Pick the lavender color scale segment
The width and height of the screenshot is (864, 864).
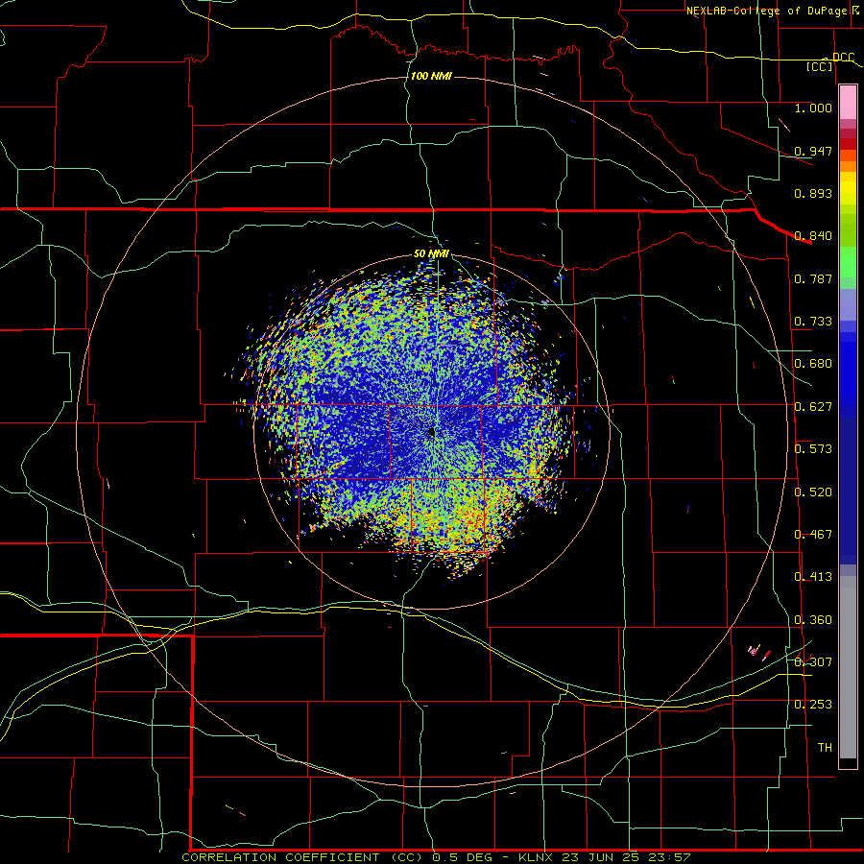pyautogui.click(x=848, y=304)
